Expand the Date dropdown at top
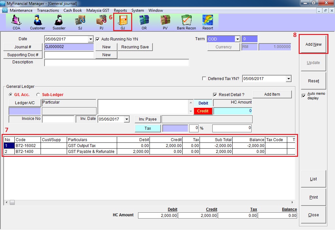This screenshot has height=230, width=335. (91, 39)
